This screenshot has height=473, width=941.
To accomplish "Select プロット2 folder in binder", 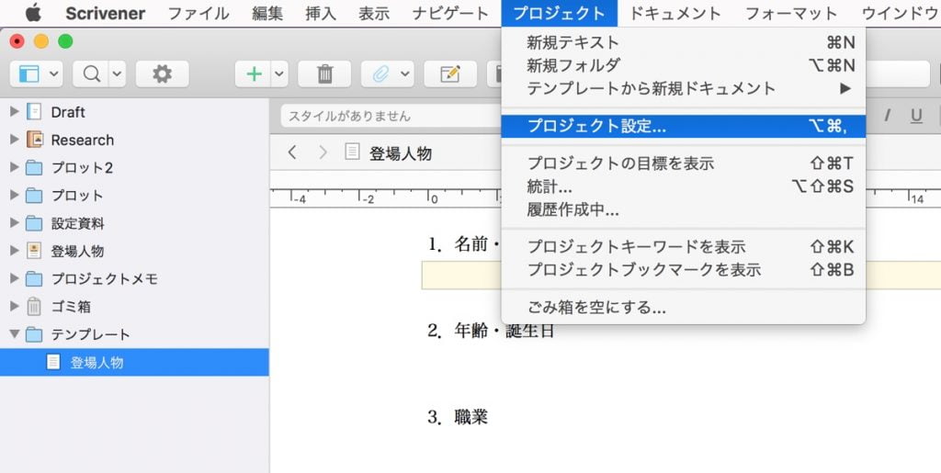I will pyautogui.click(x=82, y=167).
